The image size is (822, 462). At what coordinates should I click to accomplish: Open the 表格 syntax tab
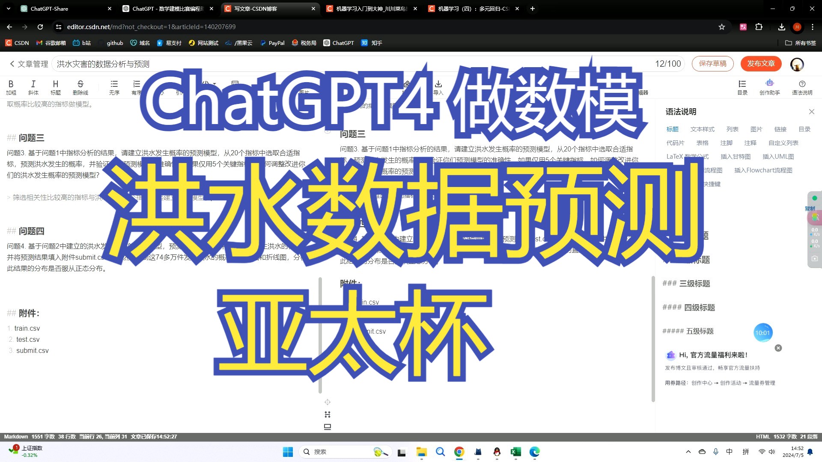(x=702, y=143)
